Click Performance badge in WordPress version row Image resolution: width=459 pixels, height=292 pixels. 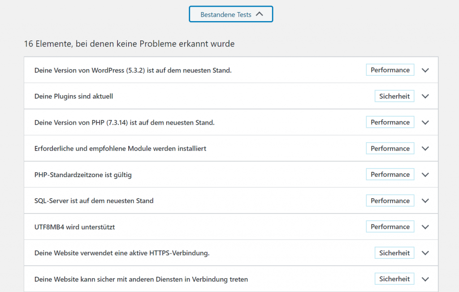tap(390, 70)
